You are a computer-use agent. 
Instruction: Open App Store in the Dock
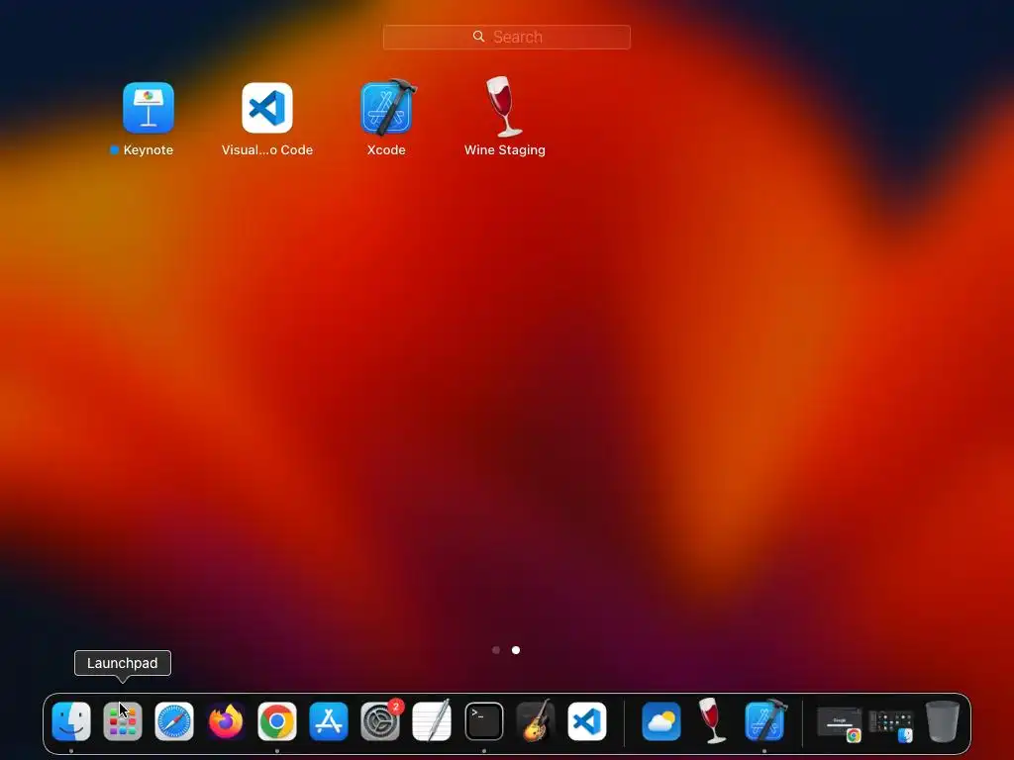pyautogui.click(x=329, y=721)
